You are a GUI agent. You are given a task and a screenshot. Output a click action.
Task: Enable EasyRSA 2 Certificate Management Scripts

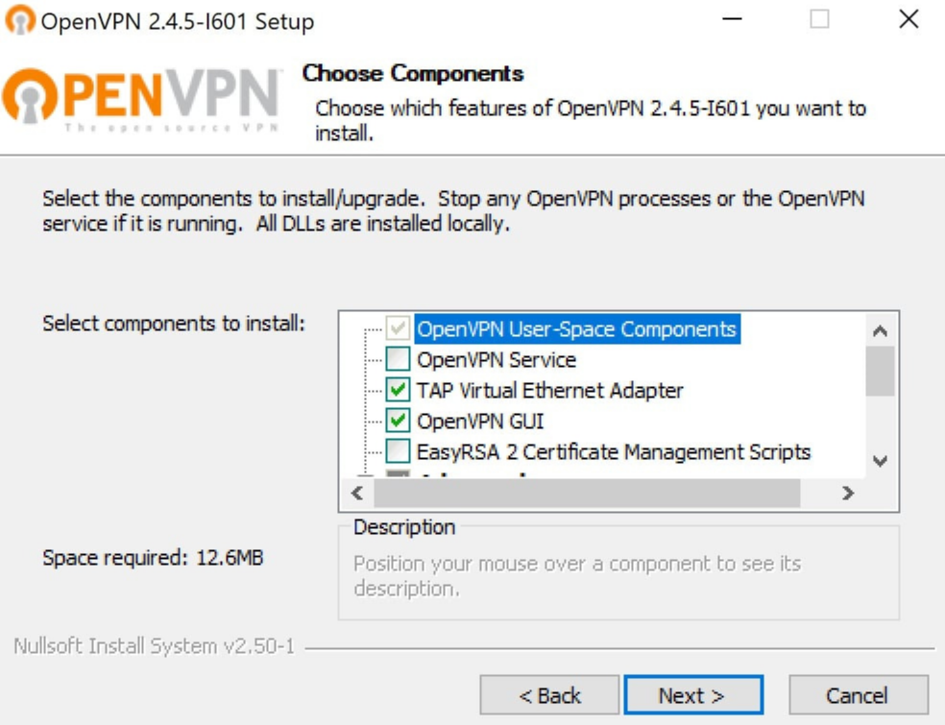point(398,451)
